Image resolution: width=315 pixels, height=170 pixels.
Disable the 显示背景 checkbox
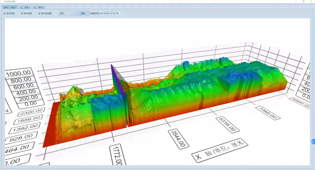22,13
